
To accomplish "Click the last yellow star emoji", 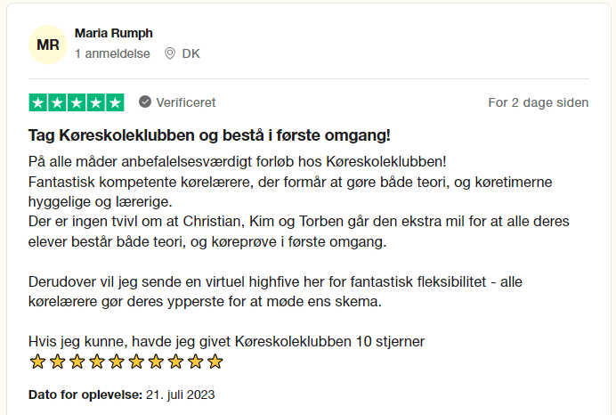I will point(215,362).
